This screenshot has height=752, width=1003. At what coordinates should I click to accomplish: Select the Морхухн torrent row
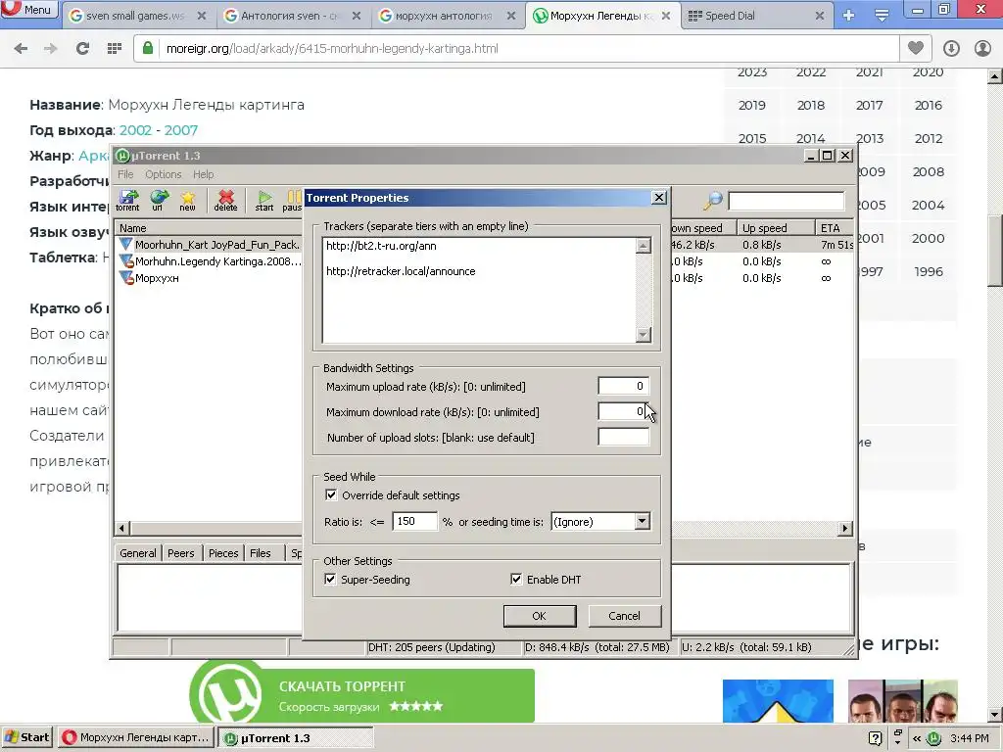[x=157, y=278]
